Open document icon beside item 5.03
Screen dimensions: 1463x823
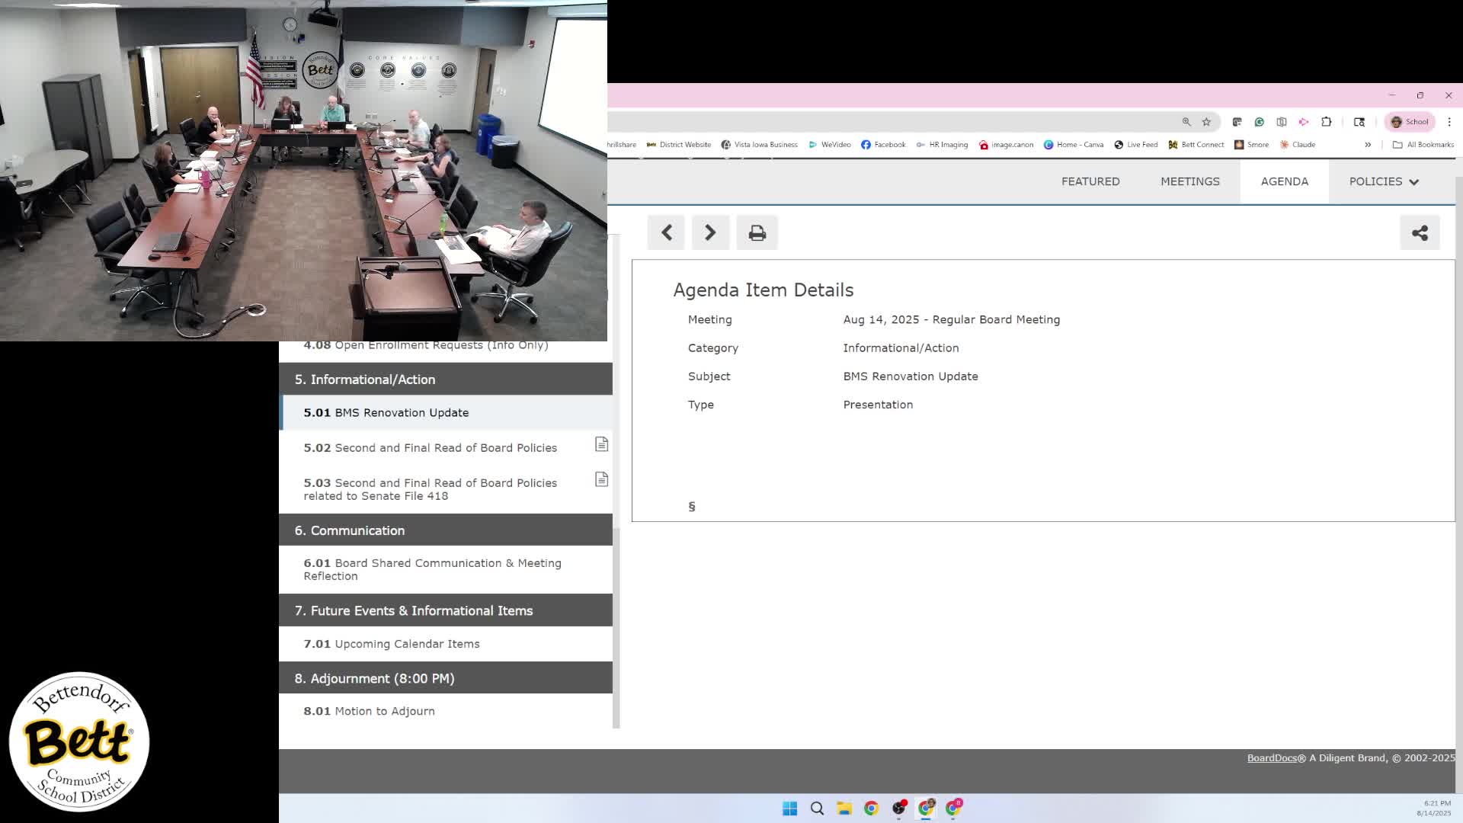(x=601, y=479)
